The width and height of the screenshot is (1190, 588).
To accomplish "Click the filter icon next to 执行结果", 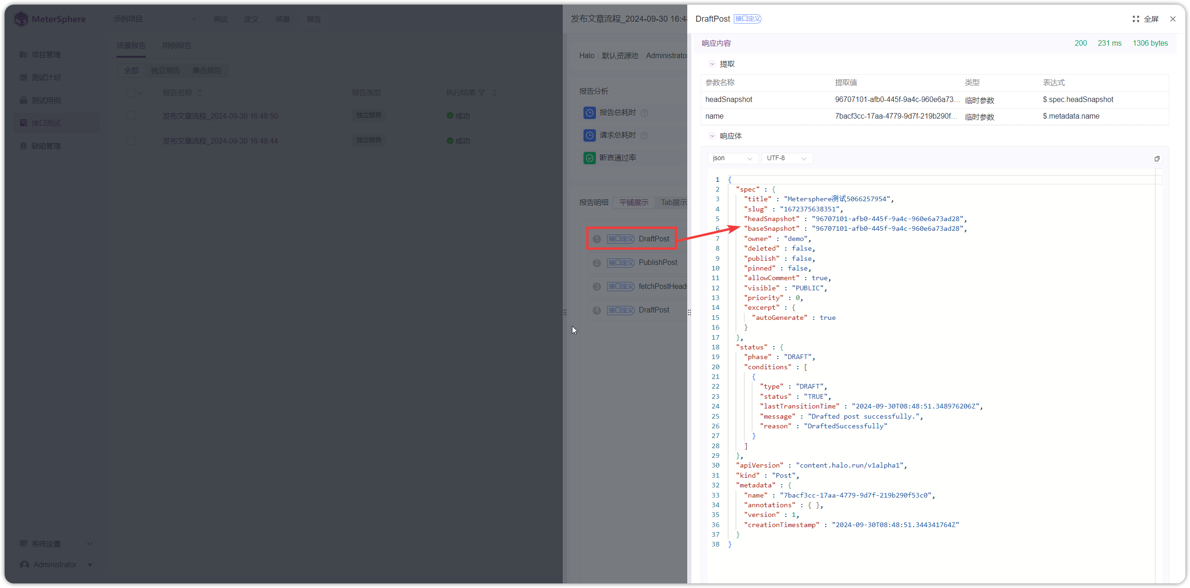I will [482, 93].
